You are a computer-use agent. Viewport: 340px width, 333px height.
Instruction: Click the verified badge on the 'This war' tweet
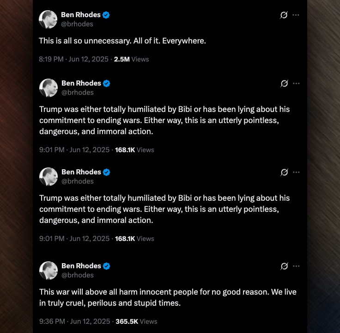pyautogui.click(x=106, y=266)
